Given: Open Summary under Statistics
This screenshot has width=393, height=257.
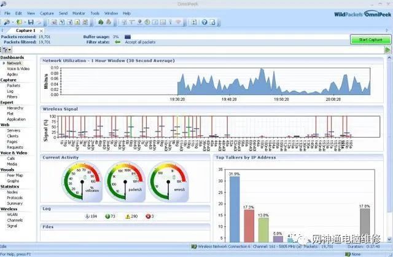Looking at the screenshot, I should point(15,204).
